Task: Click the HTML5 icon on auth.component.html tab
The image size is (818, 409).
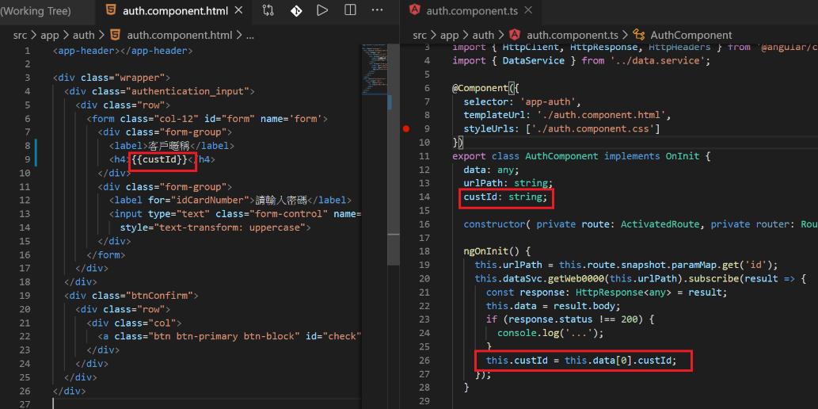Action: pos(111,10)
